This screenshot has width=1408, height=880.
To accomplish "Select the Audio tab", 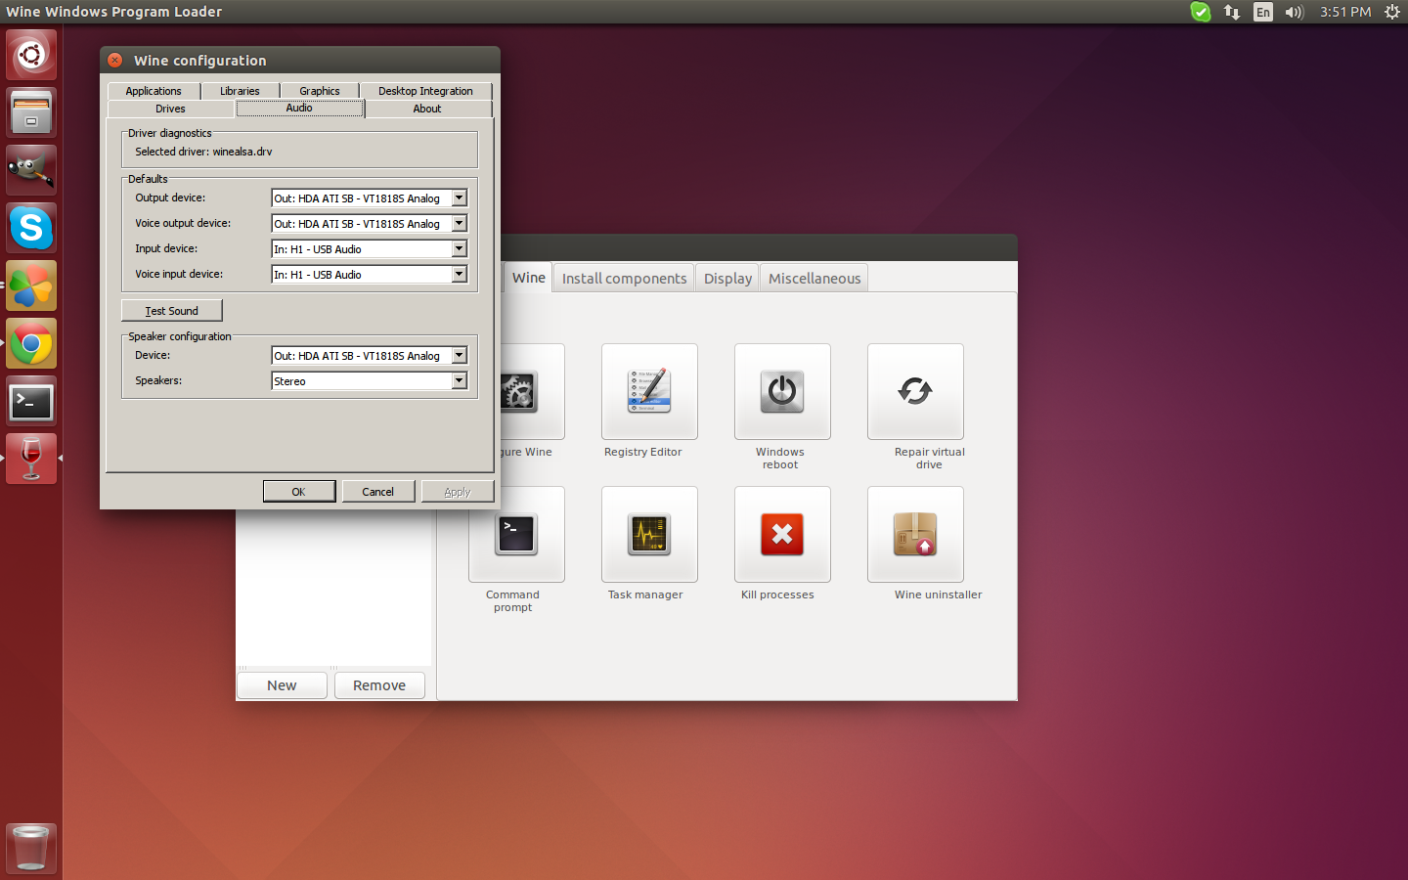I will tap(299, 108).
